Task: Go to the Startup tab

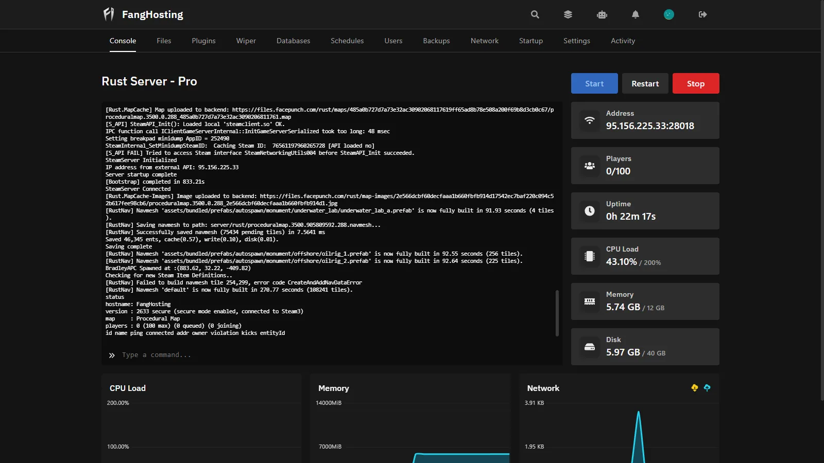Action: click(x=531, y=41)
